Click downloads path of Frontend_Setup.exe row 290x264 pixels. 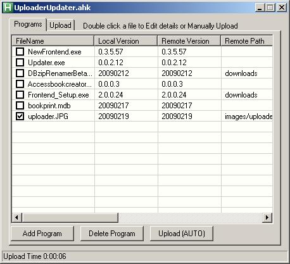241,95
